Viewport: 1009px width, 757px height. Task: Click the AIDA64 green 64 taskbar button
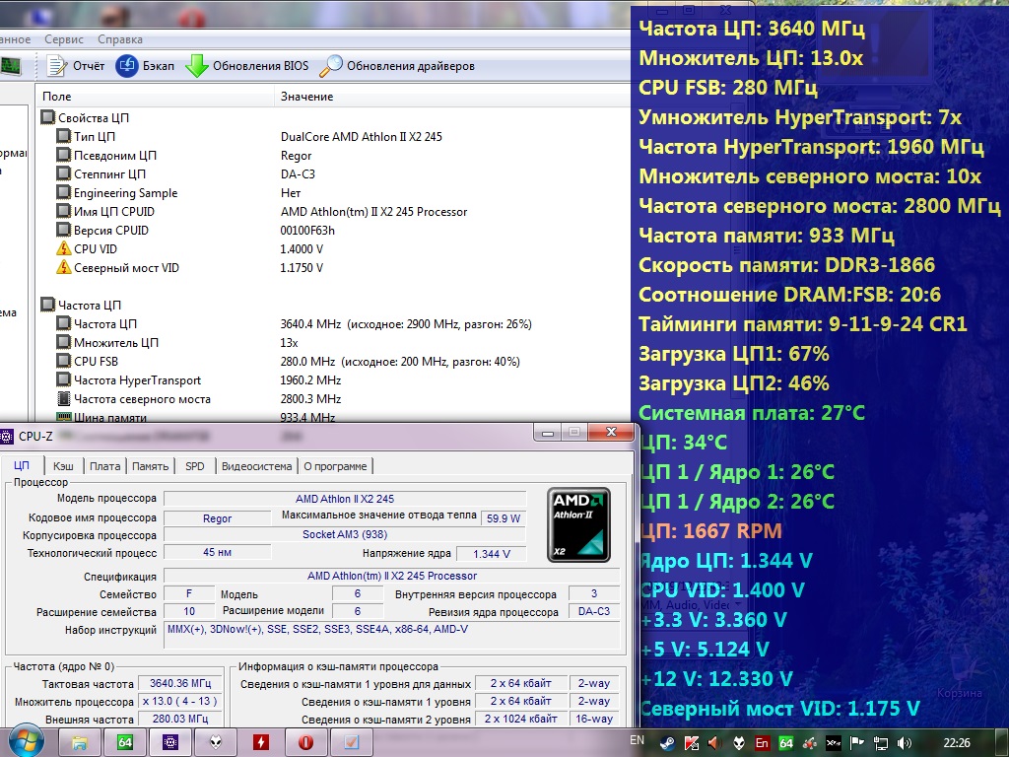[x=125, y=742]
